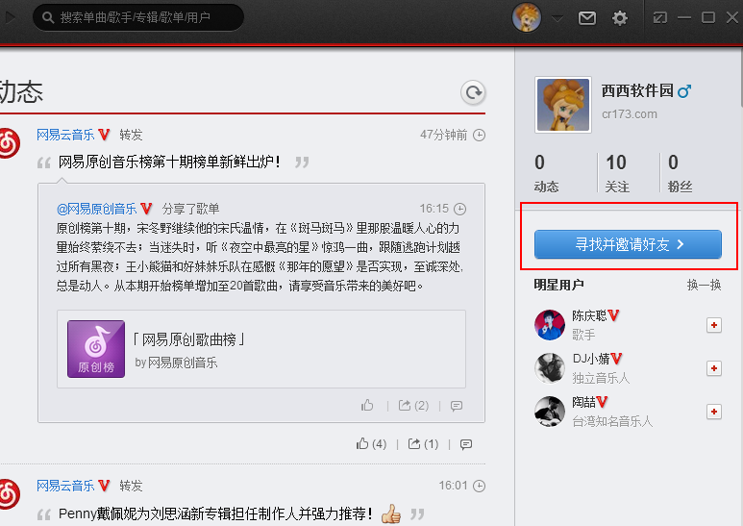Open 陈庆聪 avatar
743x526 pixels.
550,325
